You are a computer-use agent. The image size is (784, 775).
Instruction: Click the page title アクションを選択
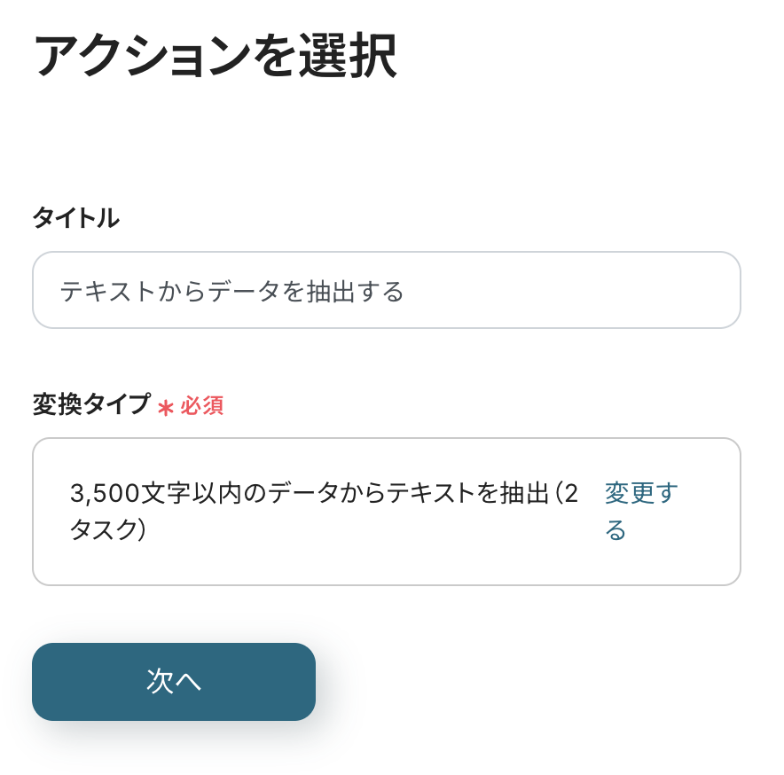point(215,58)
